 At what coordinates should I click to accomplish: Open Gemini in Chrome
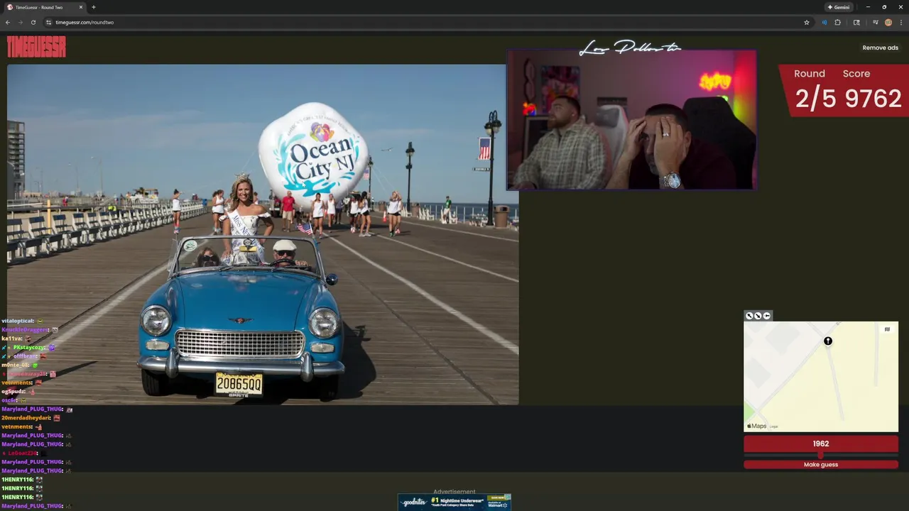coord(839,7)
